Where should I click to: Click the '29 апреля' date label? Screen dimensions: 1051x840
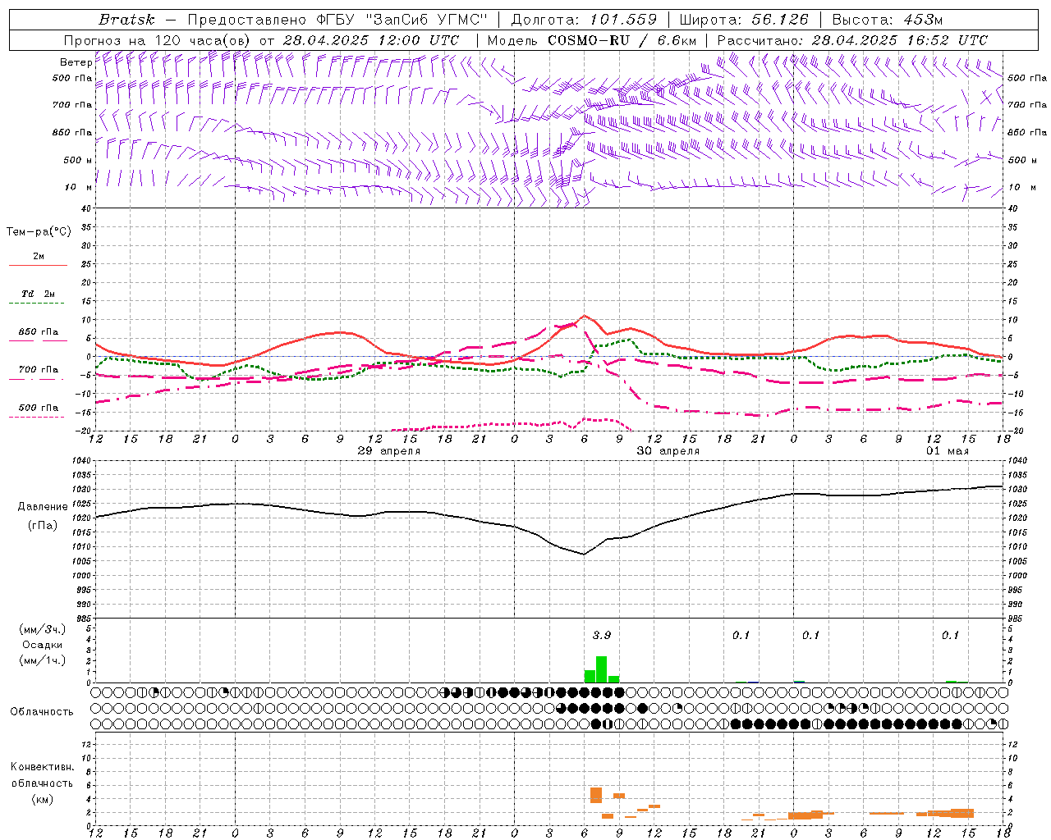pos(389,451)
